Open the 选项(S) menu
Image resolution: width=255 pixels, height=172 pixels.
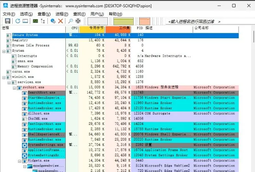pos(26,14)
